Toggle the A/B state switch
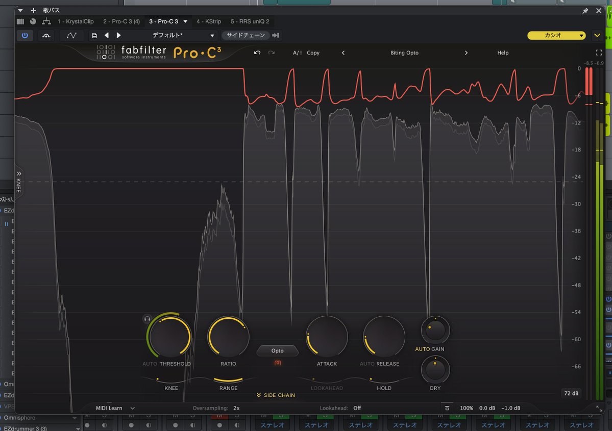The width and height of the screenshot is (612, 431). click(x=298, y=53)
